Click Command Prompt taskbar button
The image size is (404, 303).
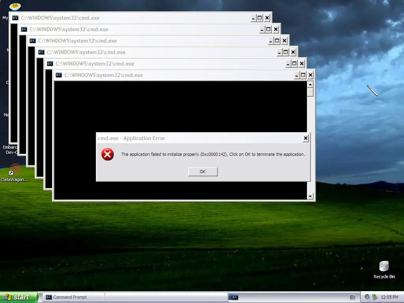point(73,297)
